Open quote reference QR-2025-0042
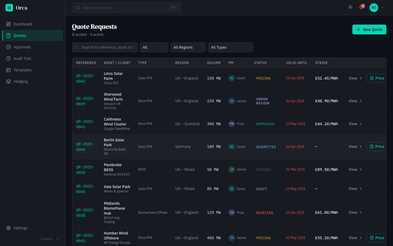The height and width of the screenshot is (246, 393). (x=85, y=78)
